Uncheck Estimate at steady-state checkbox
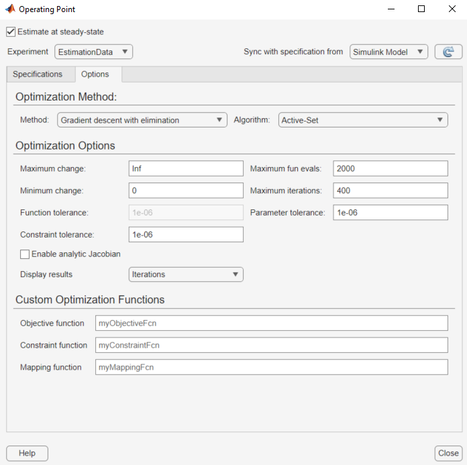467x465 pixels. (11, 32)
